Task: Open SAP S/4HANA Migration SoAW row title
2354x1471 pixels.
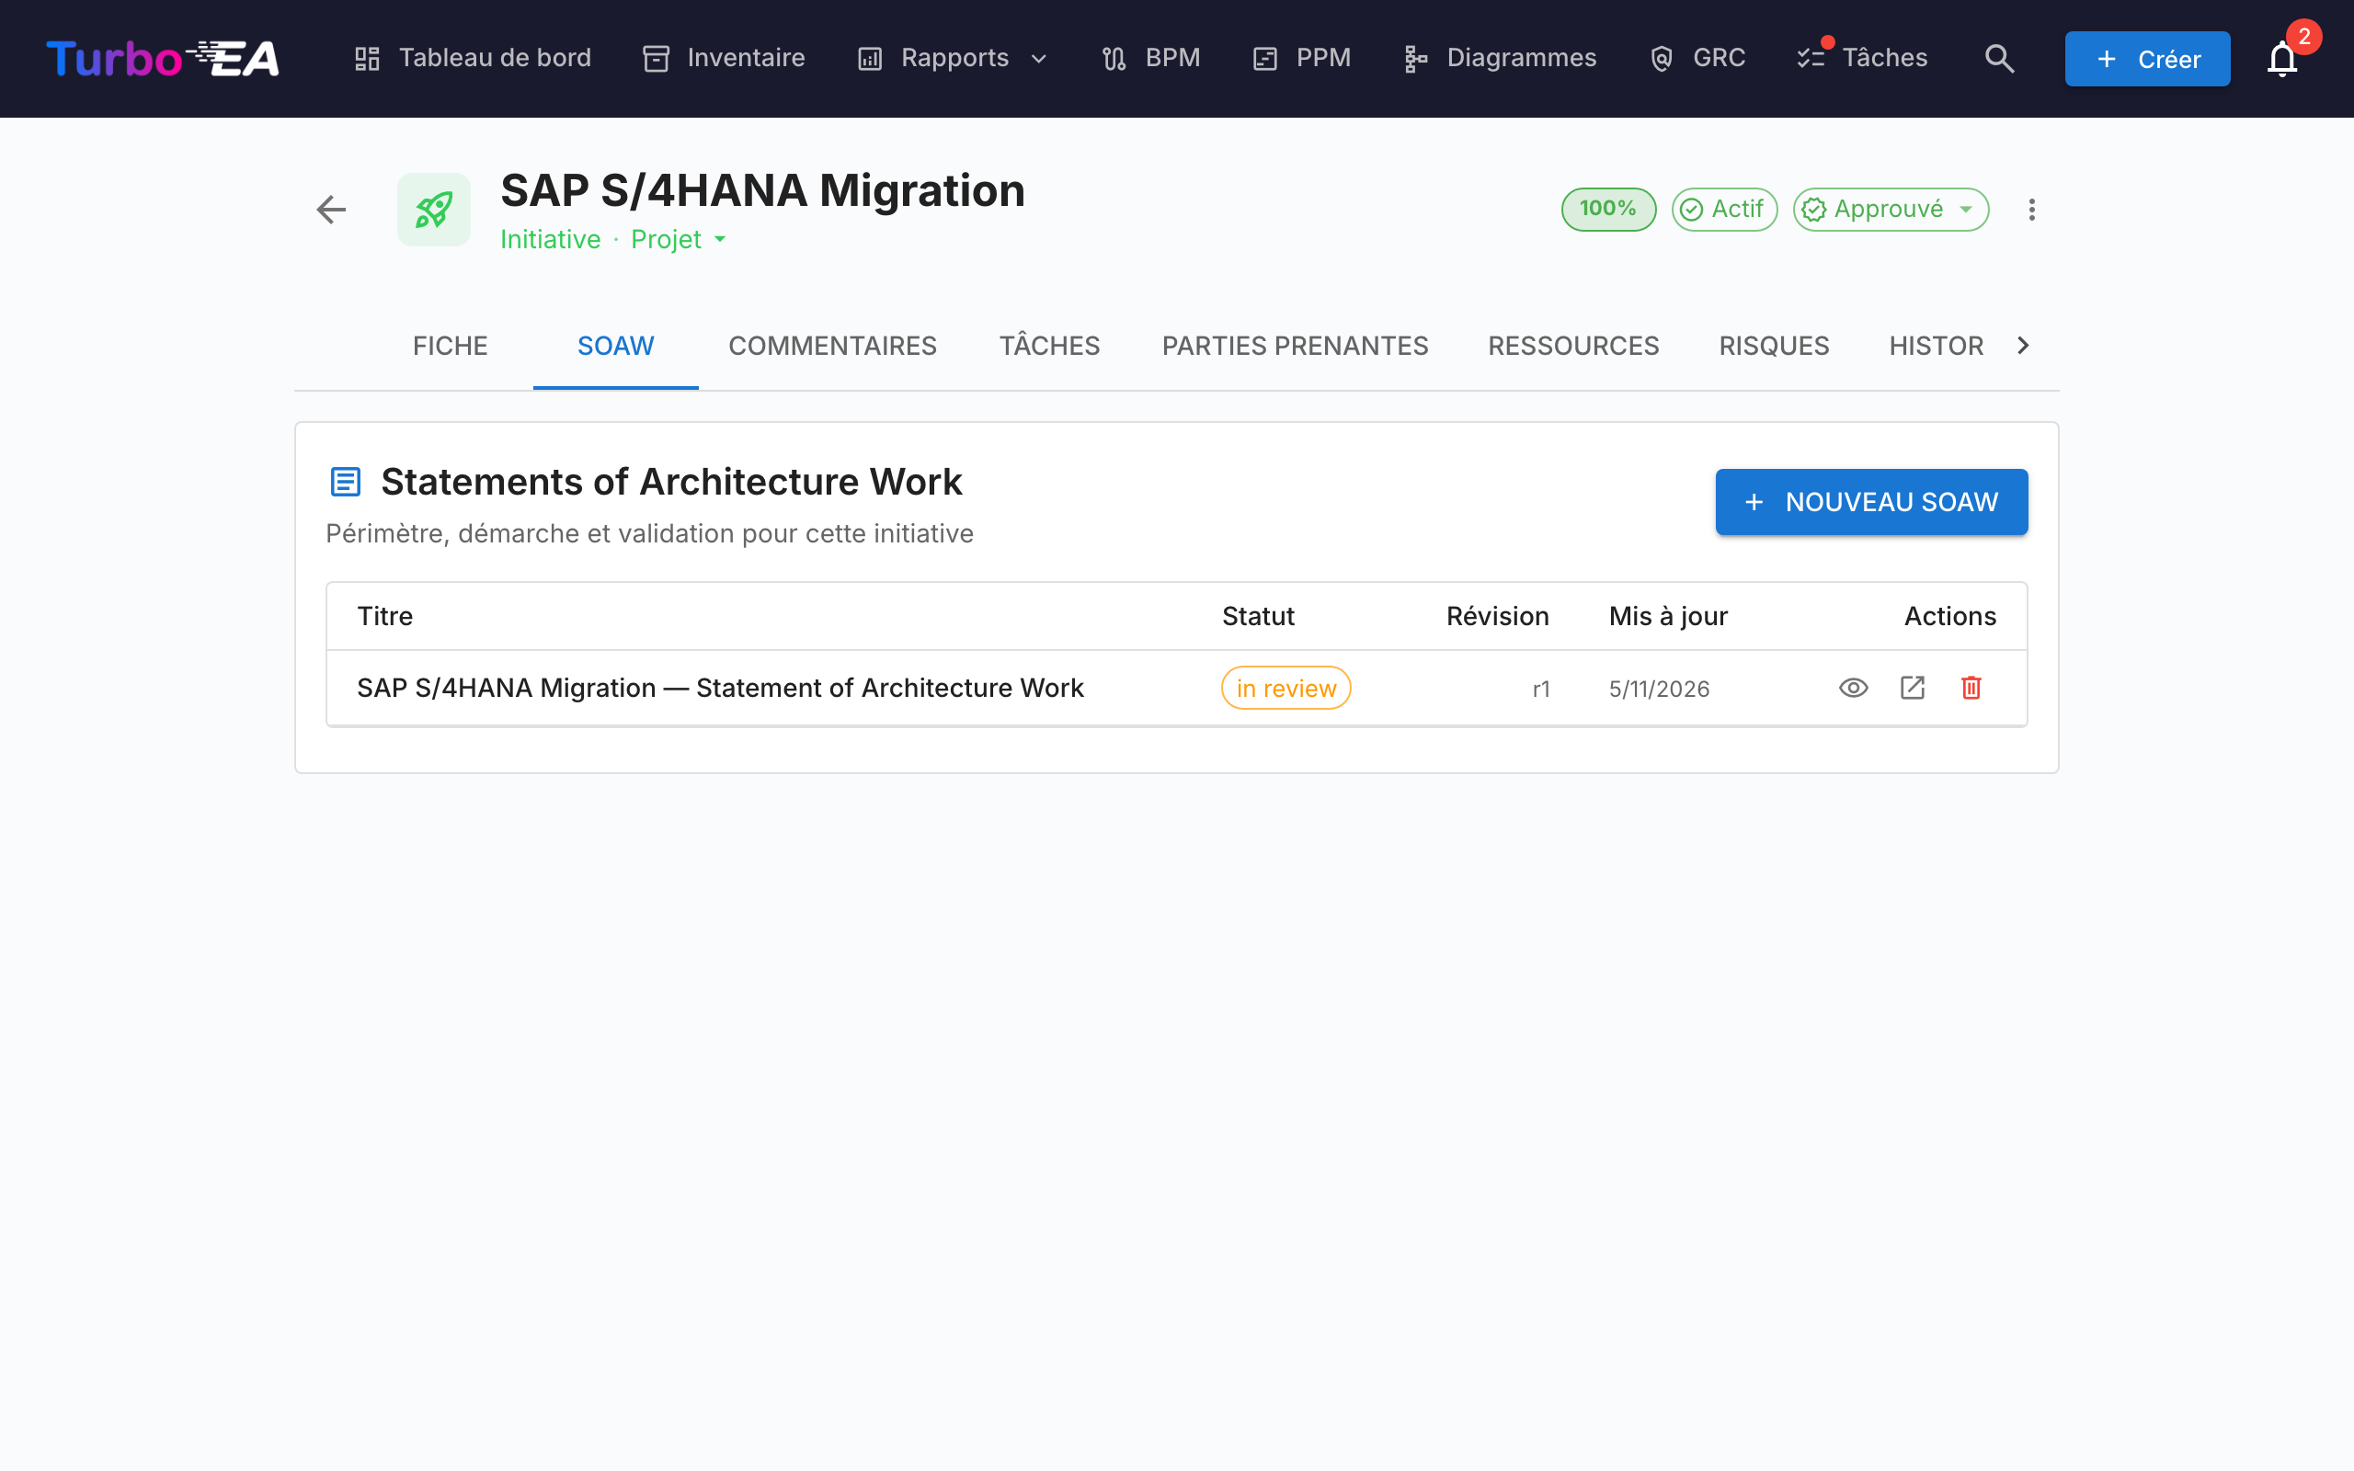Action: pyautogui.click(x=720, y=688)
